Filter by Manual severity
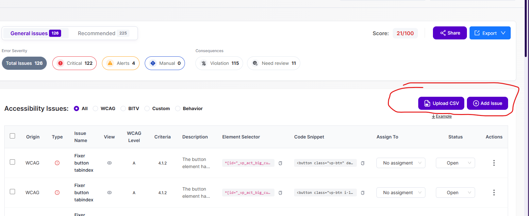Screen dimensions: 529x216 pyautogui.click(x=165, y=63)
